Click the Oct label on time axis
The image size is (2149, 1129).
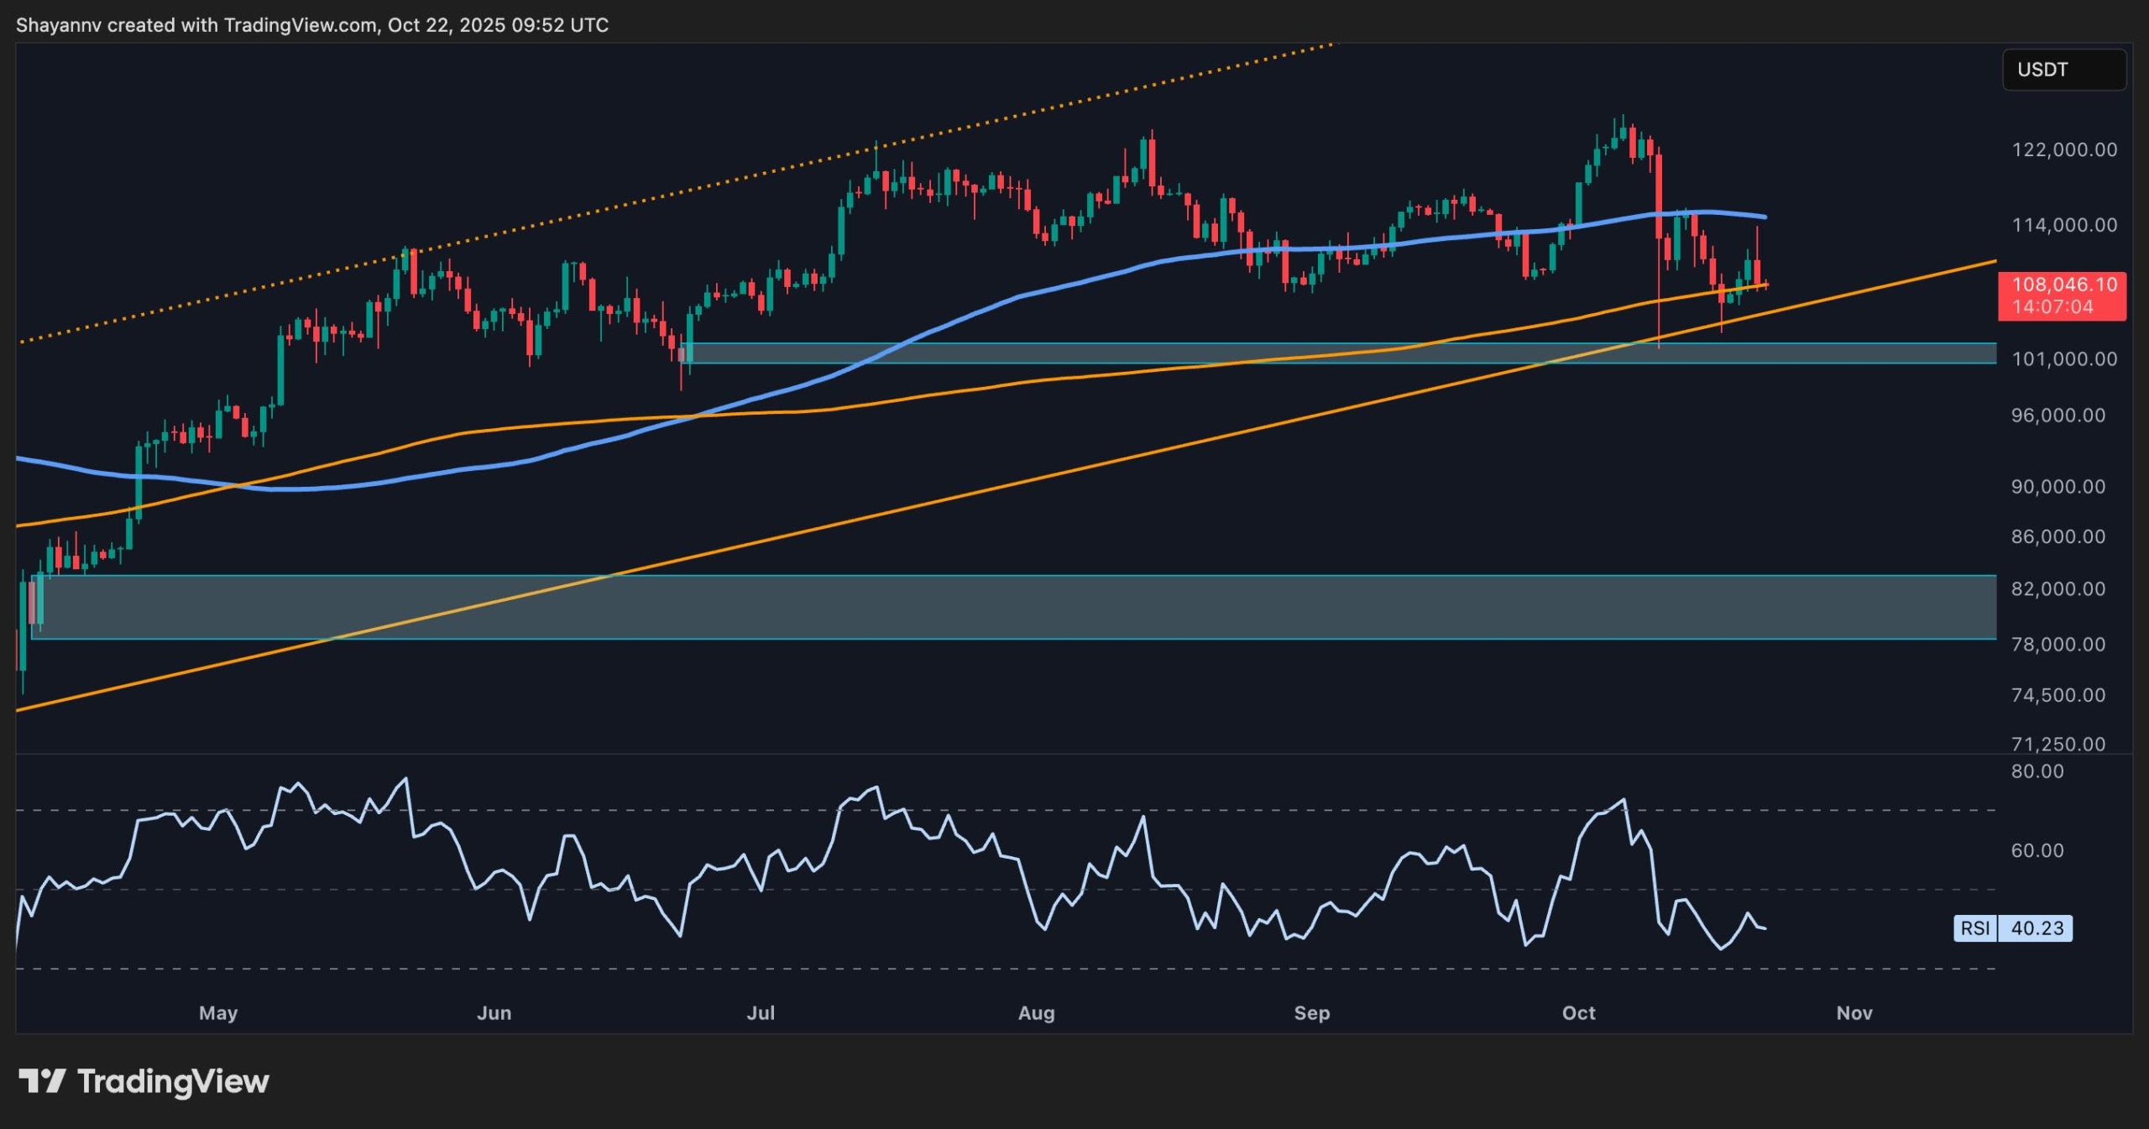(x=1581, y=1013)
